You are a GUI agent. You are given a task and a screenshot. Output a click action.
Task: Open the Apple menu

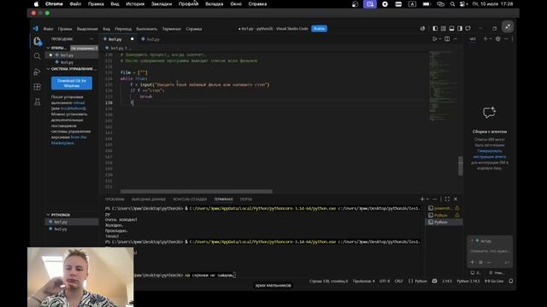point(36,4)
